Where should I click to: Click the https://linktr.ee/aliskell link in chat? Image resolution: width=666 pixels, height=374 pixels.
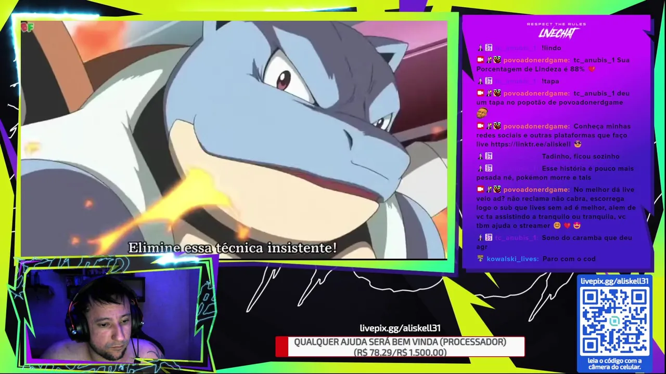pos(530,144)
